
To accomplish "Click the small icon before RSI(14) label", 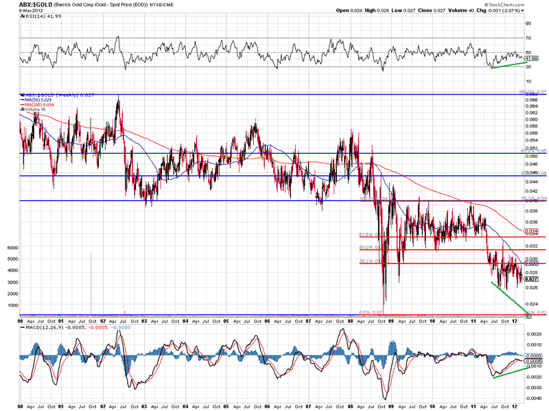I will pyautogui.click(x=23, y=16).
